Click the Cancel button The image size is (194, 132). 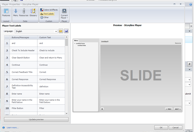175,128
